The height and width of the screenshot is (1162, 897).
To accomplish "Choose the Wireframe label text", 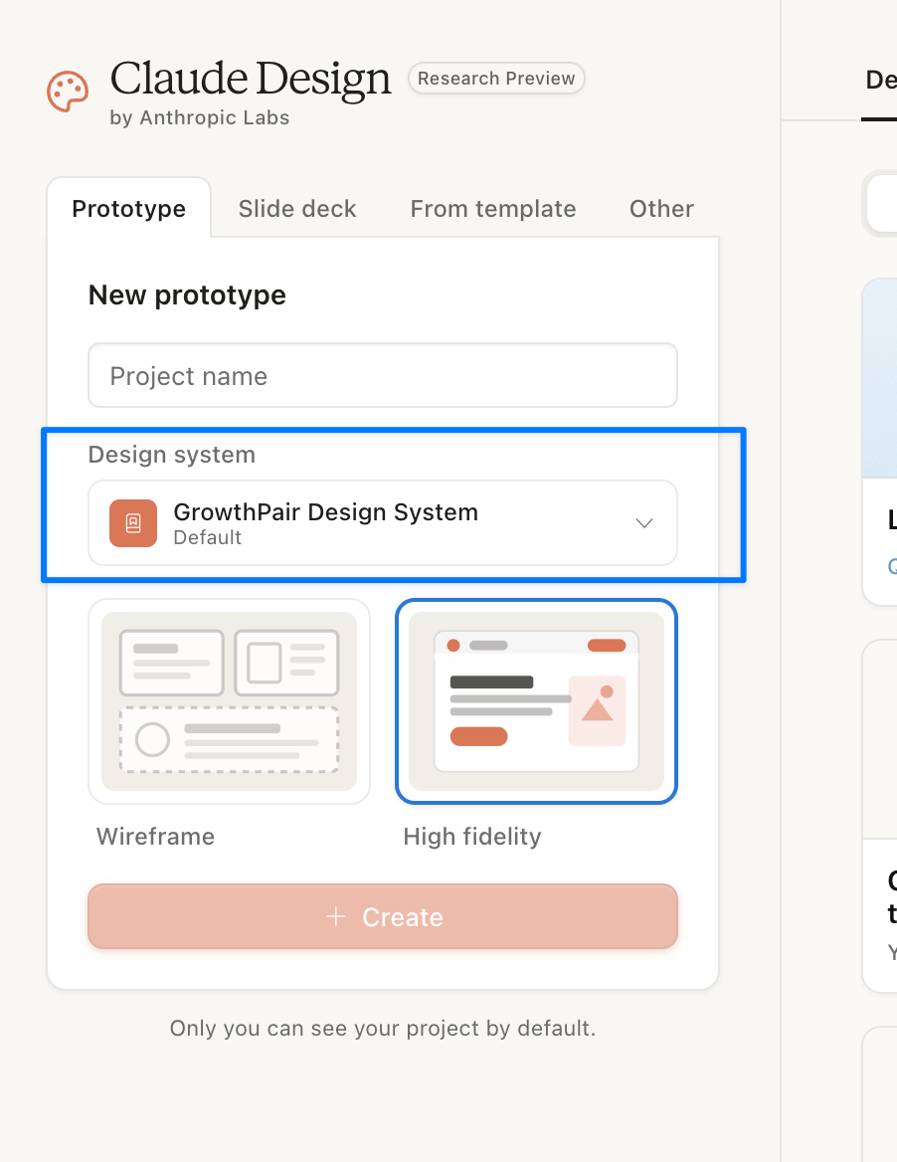I will 155,837.
